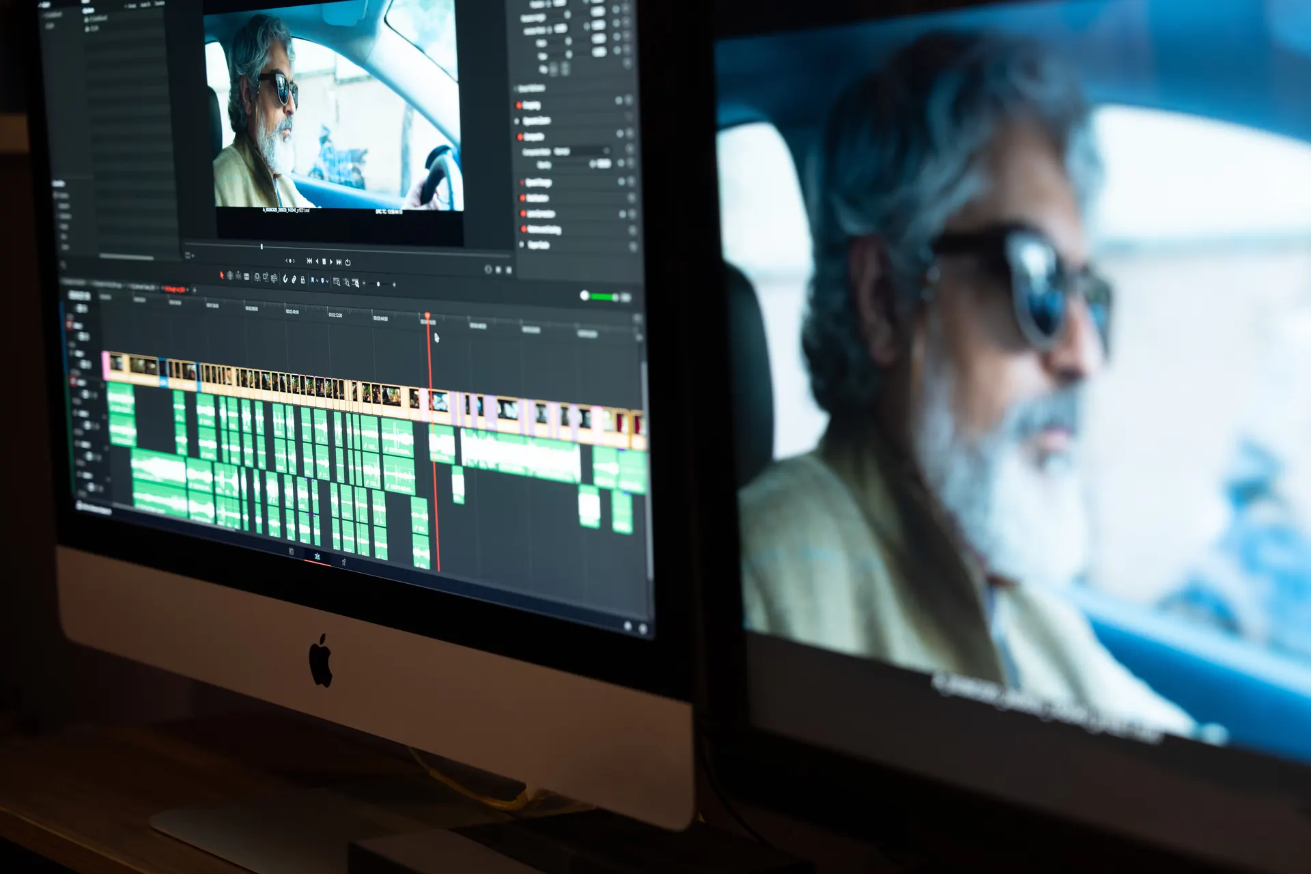The image size is (1311, 874).
Task: Toggle the Loop playback button
Action: coord(348,262)
